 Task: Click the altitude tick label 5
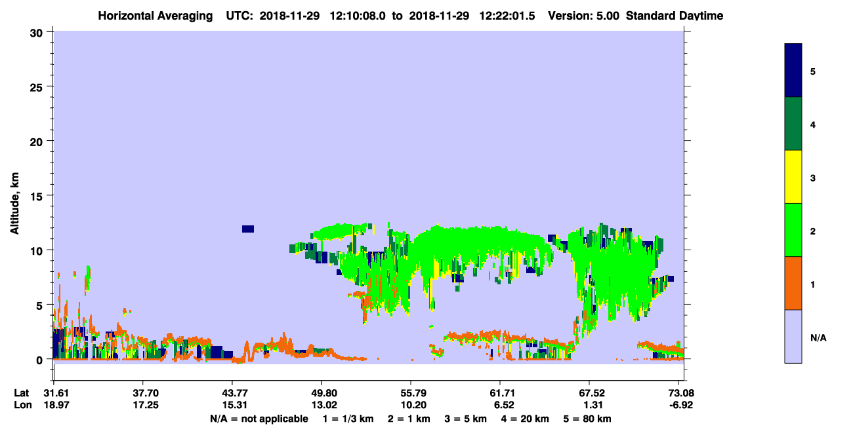[41, 305]
